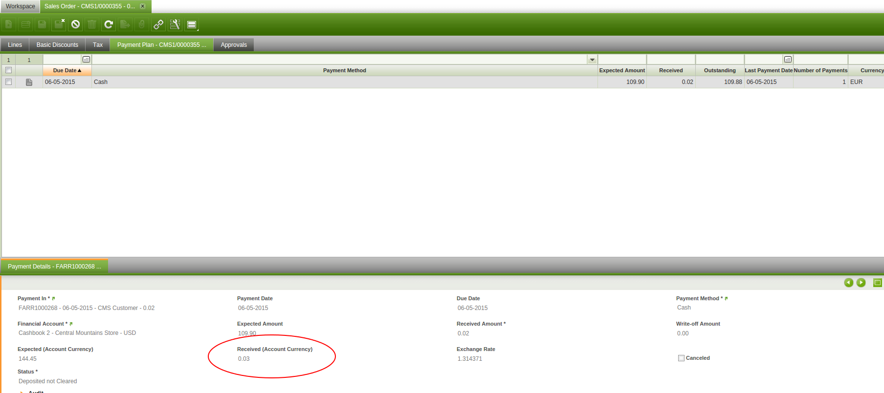Screen dimensions: 884x393
Task: Click the Undo changes (cancel) toolbar icon
Action: [x=75, y=24]
